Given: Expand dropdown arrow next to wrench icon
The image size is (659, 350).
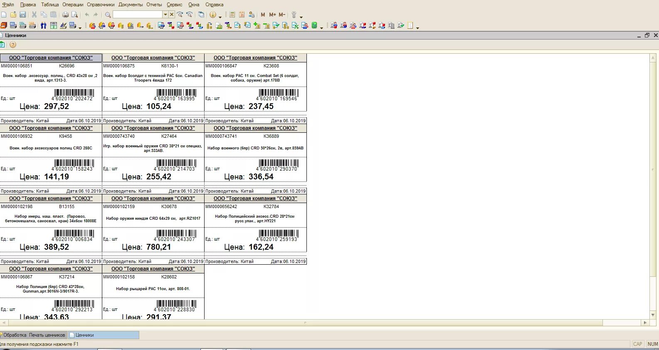Looking at the screenshot, I should 301,17.
